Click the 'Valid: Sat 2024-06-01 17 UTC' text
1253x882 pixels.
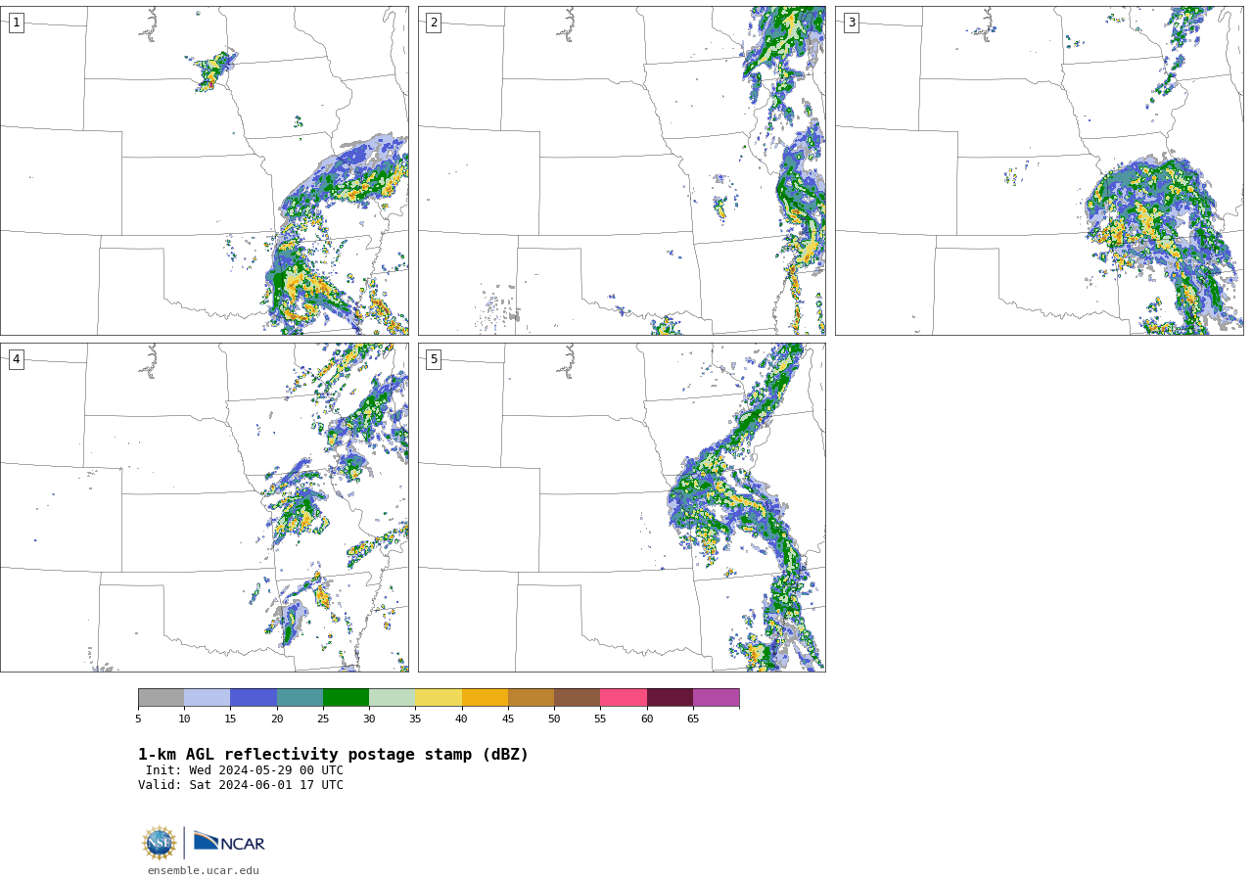pos(241,785)
